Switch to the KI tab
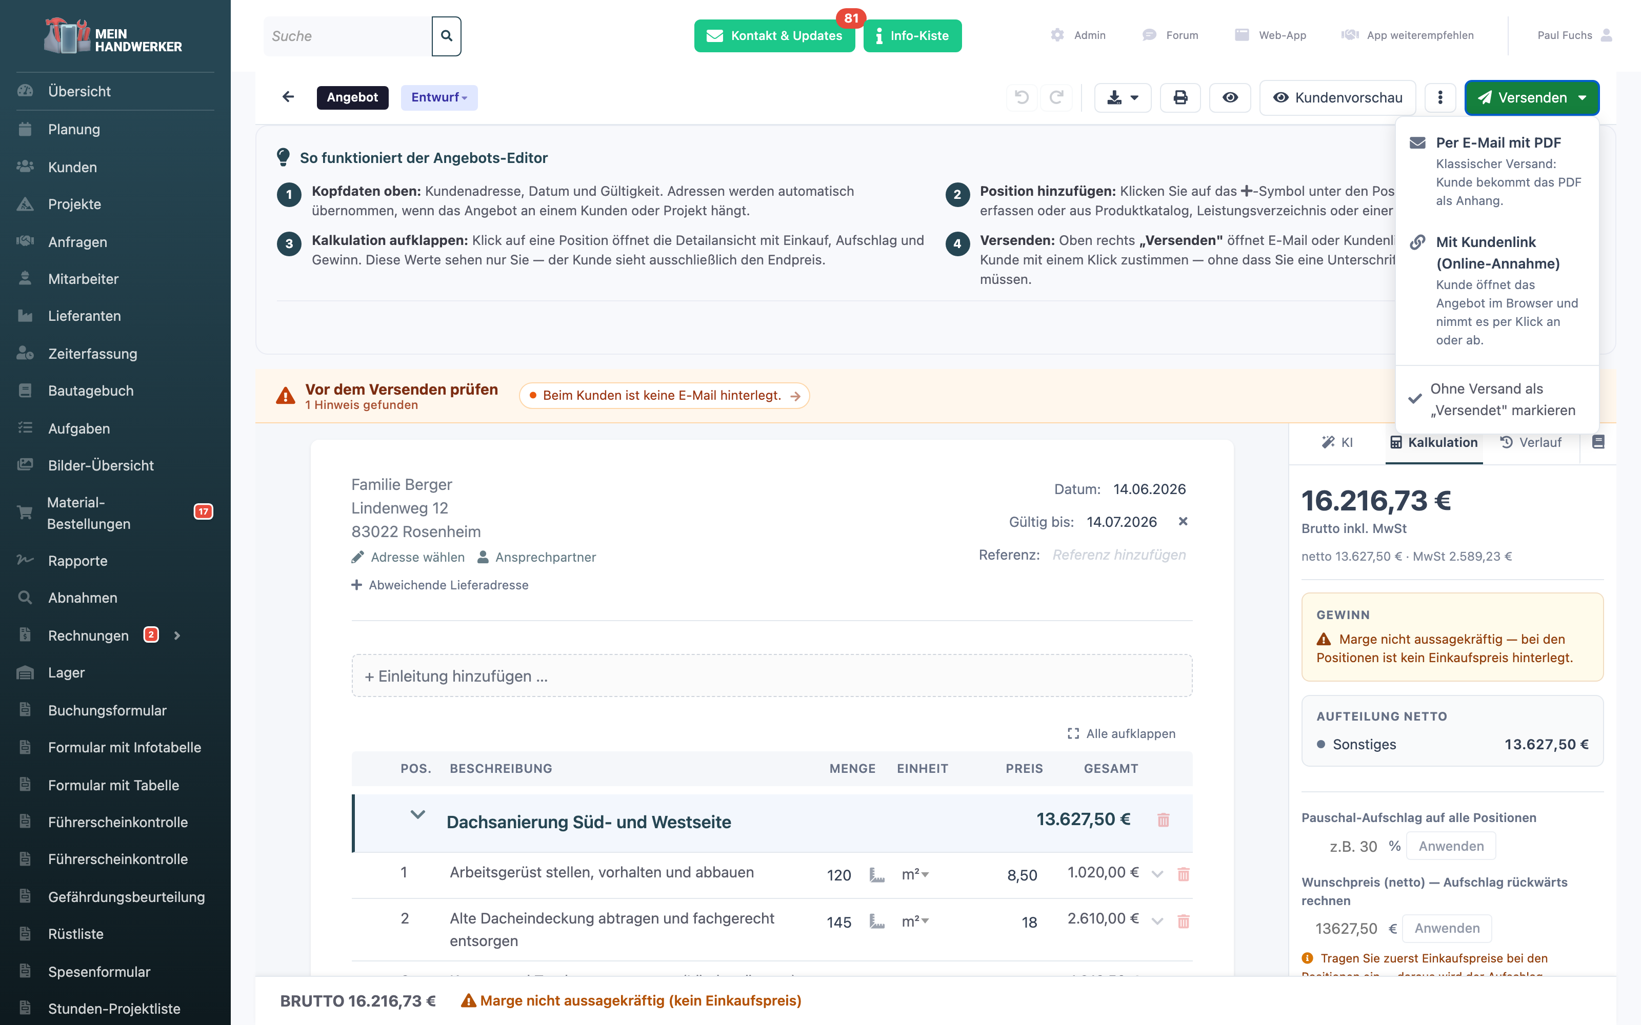The height and width of the screenshot is (1025, 1641). 1336,442
